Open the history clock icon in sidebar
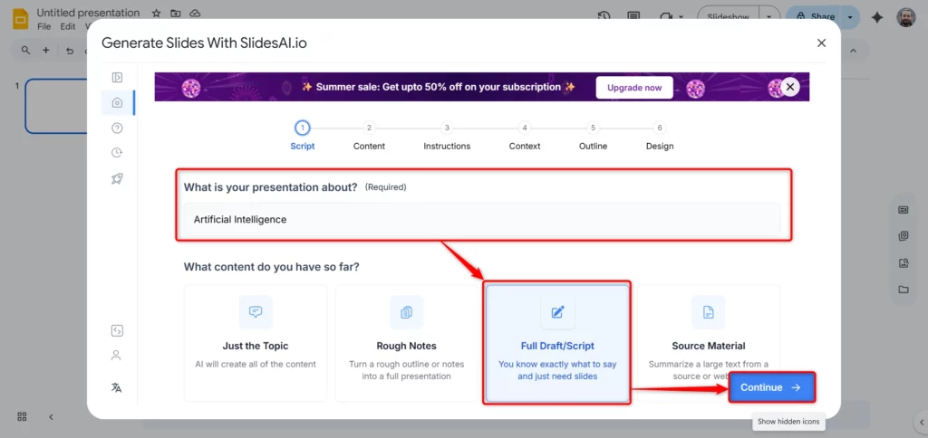Image resolution: width=928 pixels, height=438 pixels. pos(117,153)
